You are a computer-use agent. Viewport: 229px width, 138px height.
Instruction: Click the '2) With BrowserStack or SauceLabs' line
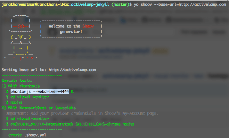(38, 108)
